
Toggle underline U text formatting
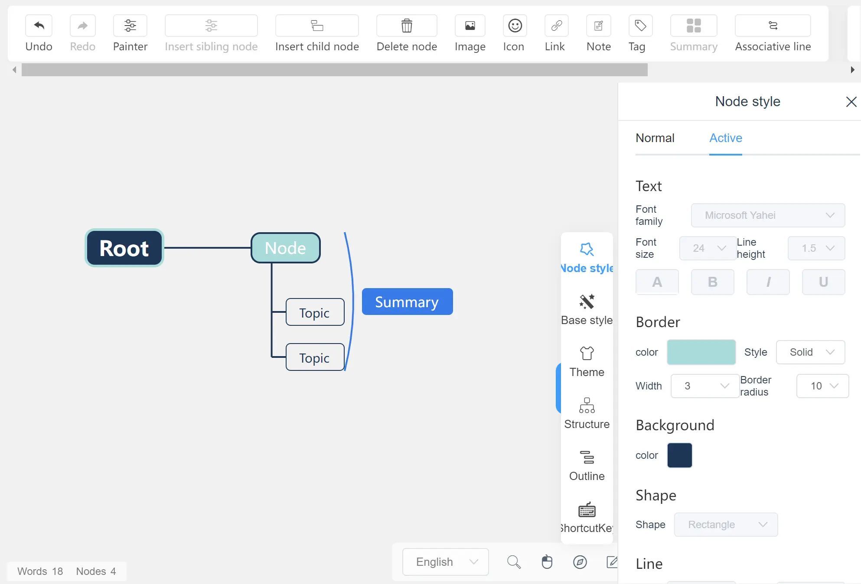click(x=824, y=282)
